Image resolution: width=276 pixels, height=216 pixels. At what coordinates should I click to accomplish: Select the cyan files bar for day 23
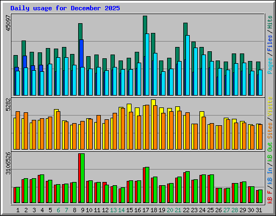coord(196,71)
